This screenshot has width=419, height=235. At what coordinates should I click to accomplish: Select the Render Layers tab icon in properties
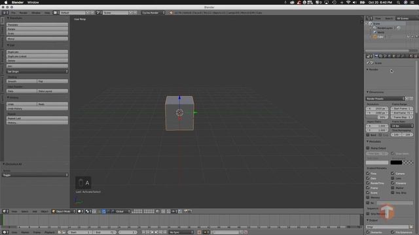(380, 56)
